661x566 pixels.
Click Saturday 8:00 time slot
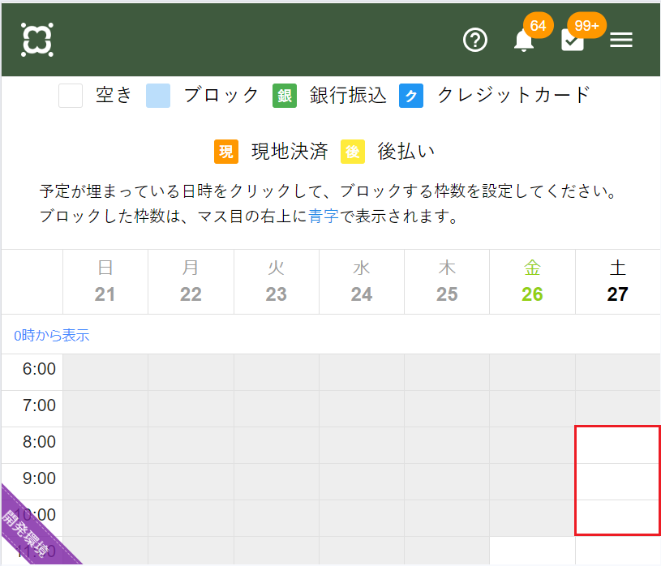617,445
